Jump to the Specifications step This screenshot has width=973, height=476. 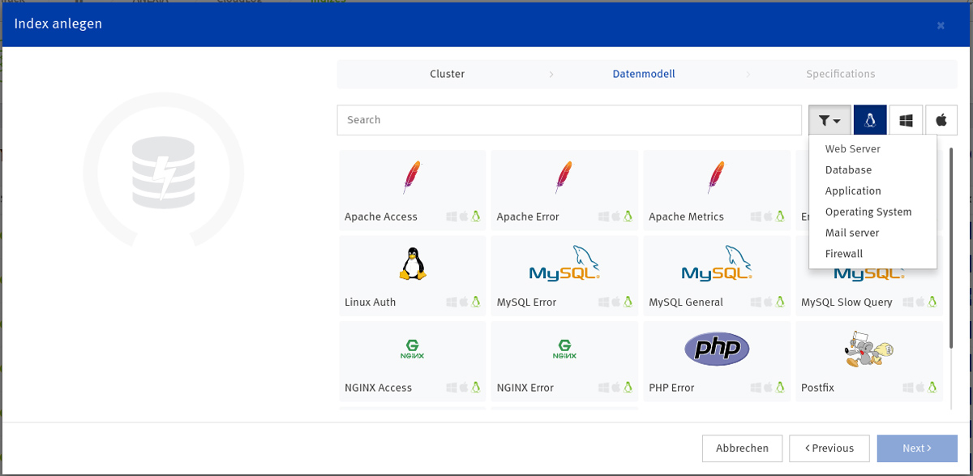tap(840, 74)
